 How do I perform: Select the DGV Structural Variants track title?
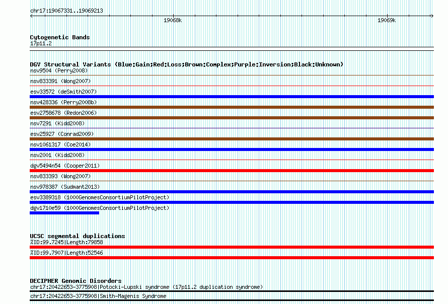[x=186, y=64]
